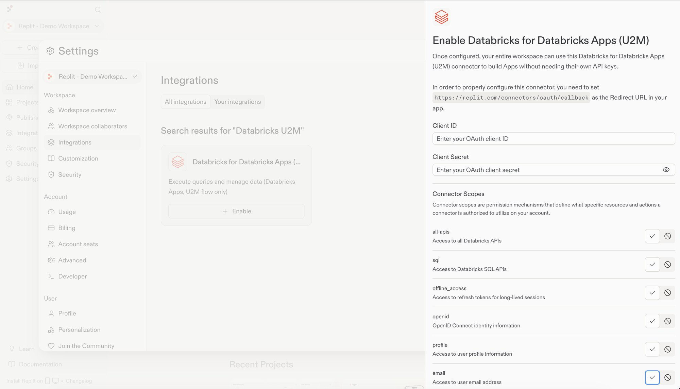This screenshot has width=680, height=389.
Task: Reveal the client secret with the eye icon
Action: (x=666, y=170)
